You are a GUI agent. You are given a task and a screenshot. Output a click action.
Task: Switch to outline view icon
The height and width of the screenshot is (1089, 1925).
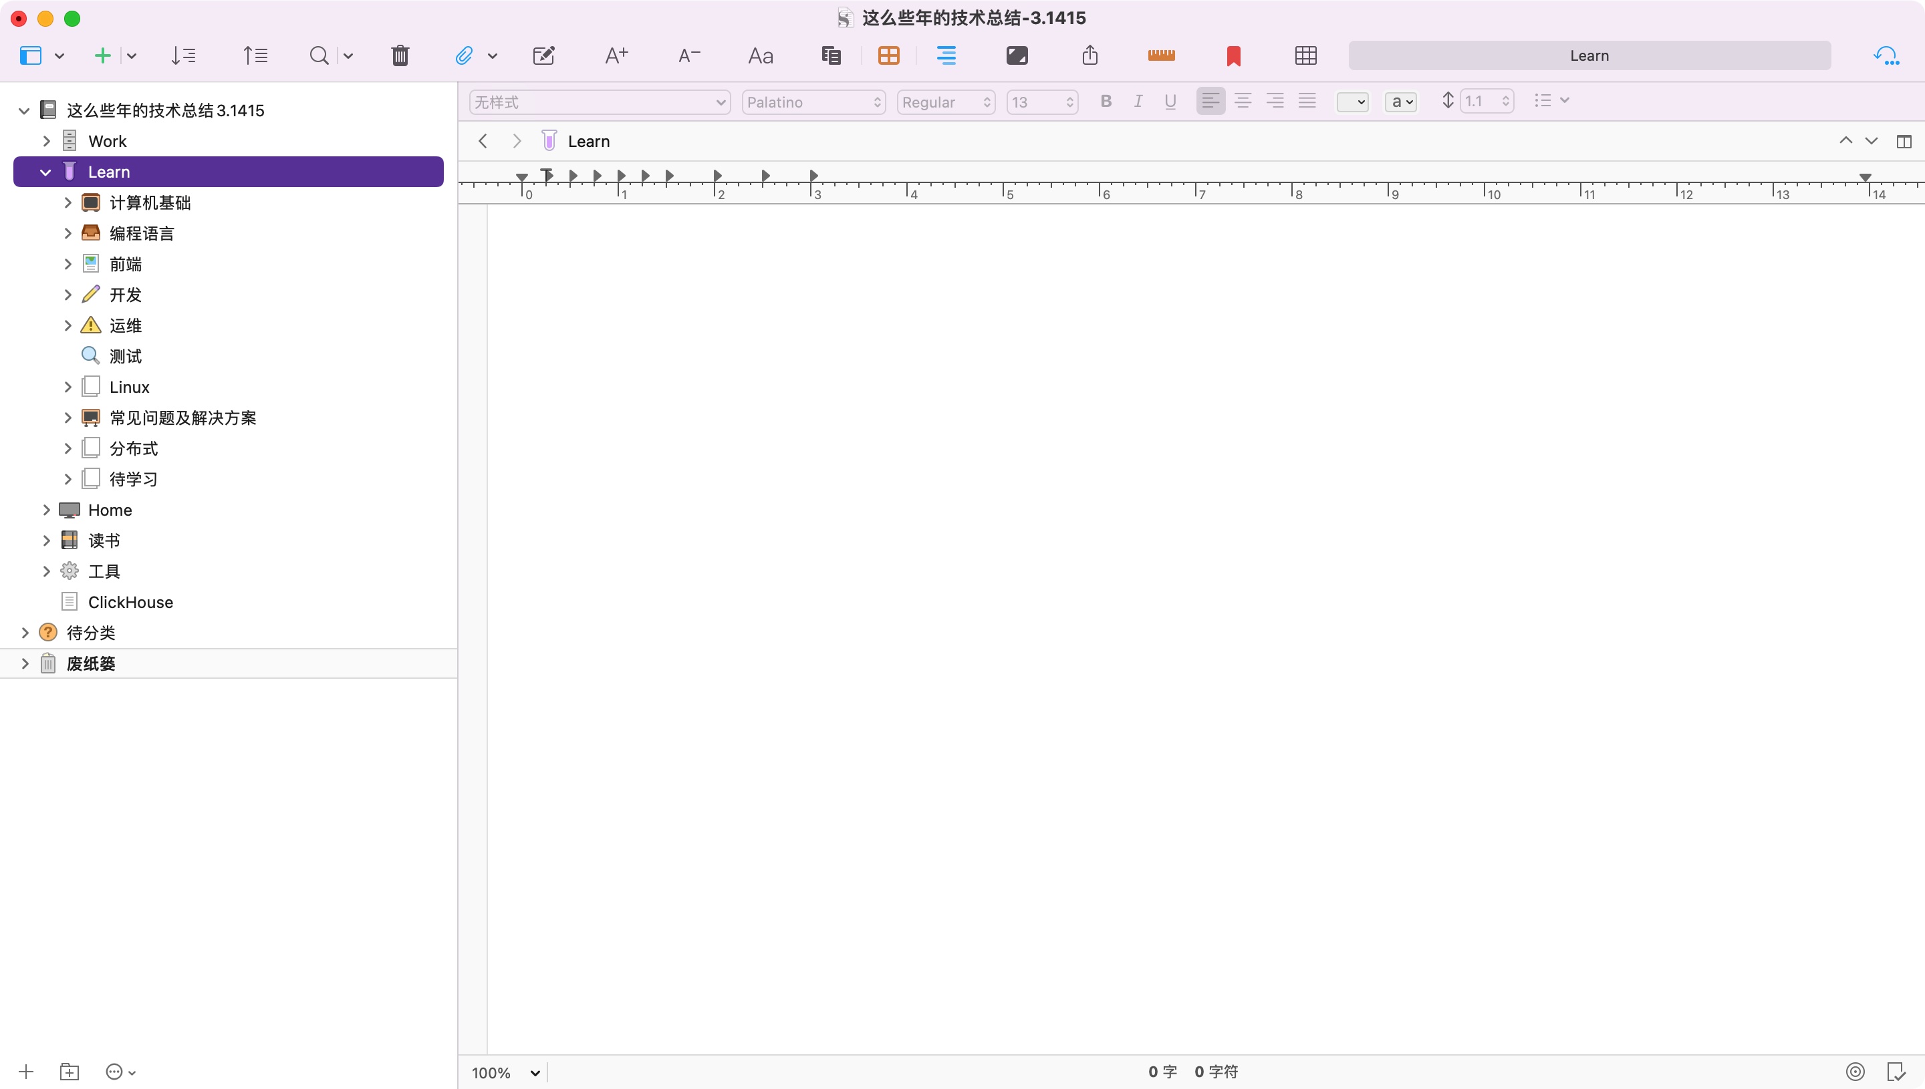pos(946,55)
